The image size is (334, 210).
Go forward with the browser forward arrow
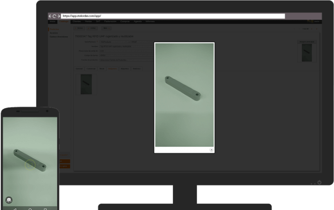(x=59, y=16)
